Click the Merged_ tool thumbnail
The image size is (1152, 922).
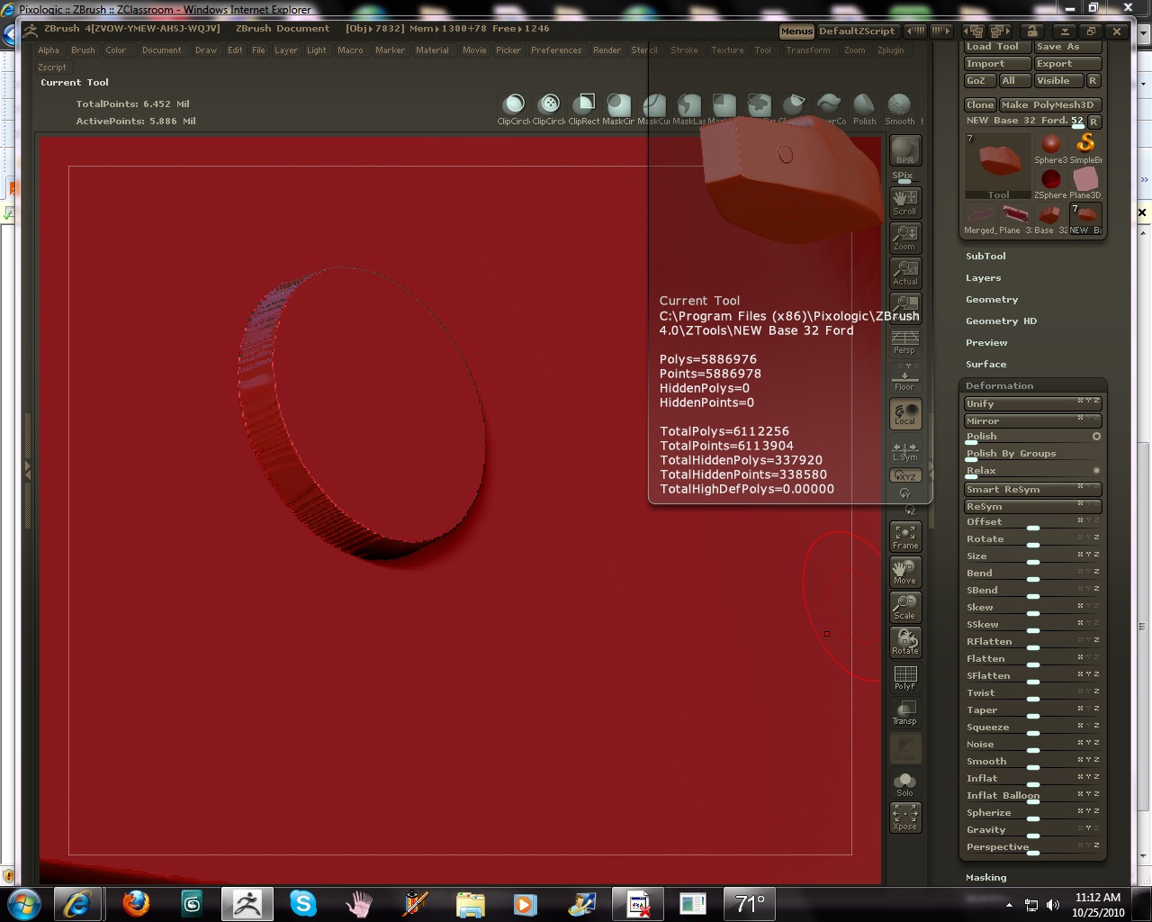point(980,219)
